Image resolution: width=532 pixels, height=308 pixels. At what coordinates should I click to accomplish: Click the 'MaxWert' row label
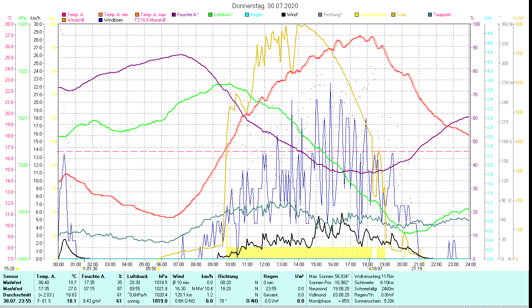13,289
